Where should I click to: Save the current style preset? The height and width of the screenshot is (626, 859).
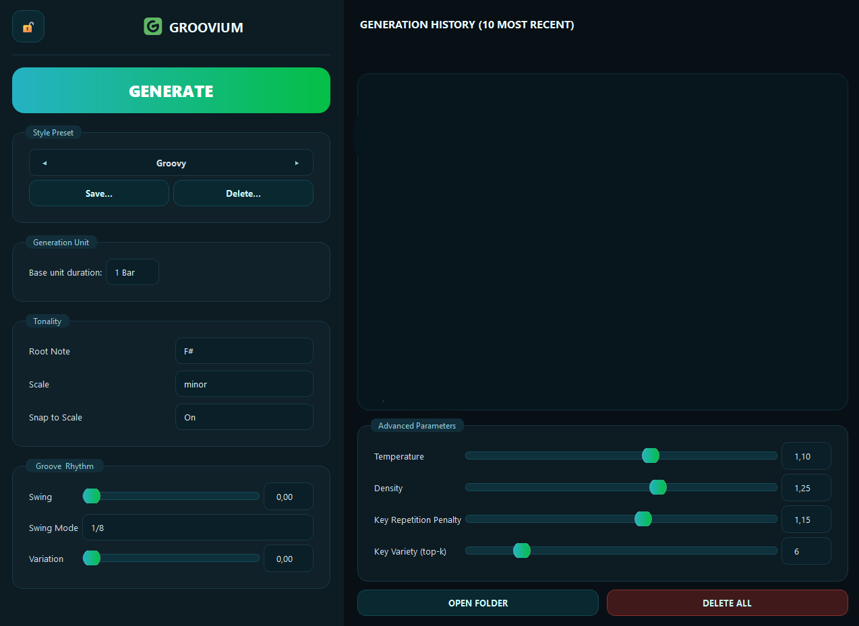(99, 193)
